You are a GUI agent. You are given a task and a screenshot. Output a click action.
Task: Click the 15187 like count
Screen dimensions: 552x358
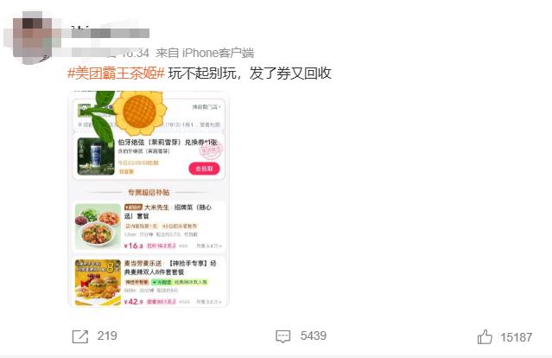click(x=516, y=337)
